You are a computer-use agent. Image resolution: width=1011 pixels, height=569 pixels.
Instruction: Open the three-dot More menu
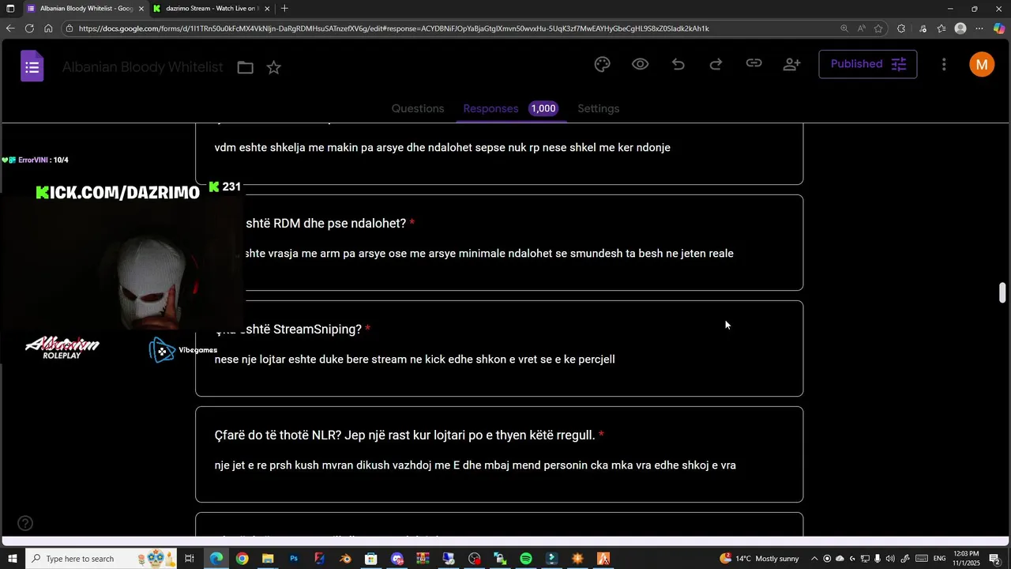click(x=944, y=64)
